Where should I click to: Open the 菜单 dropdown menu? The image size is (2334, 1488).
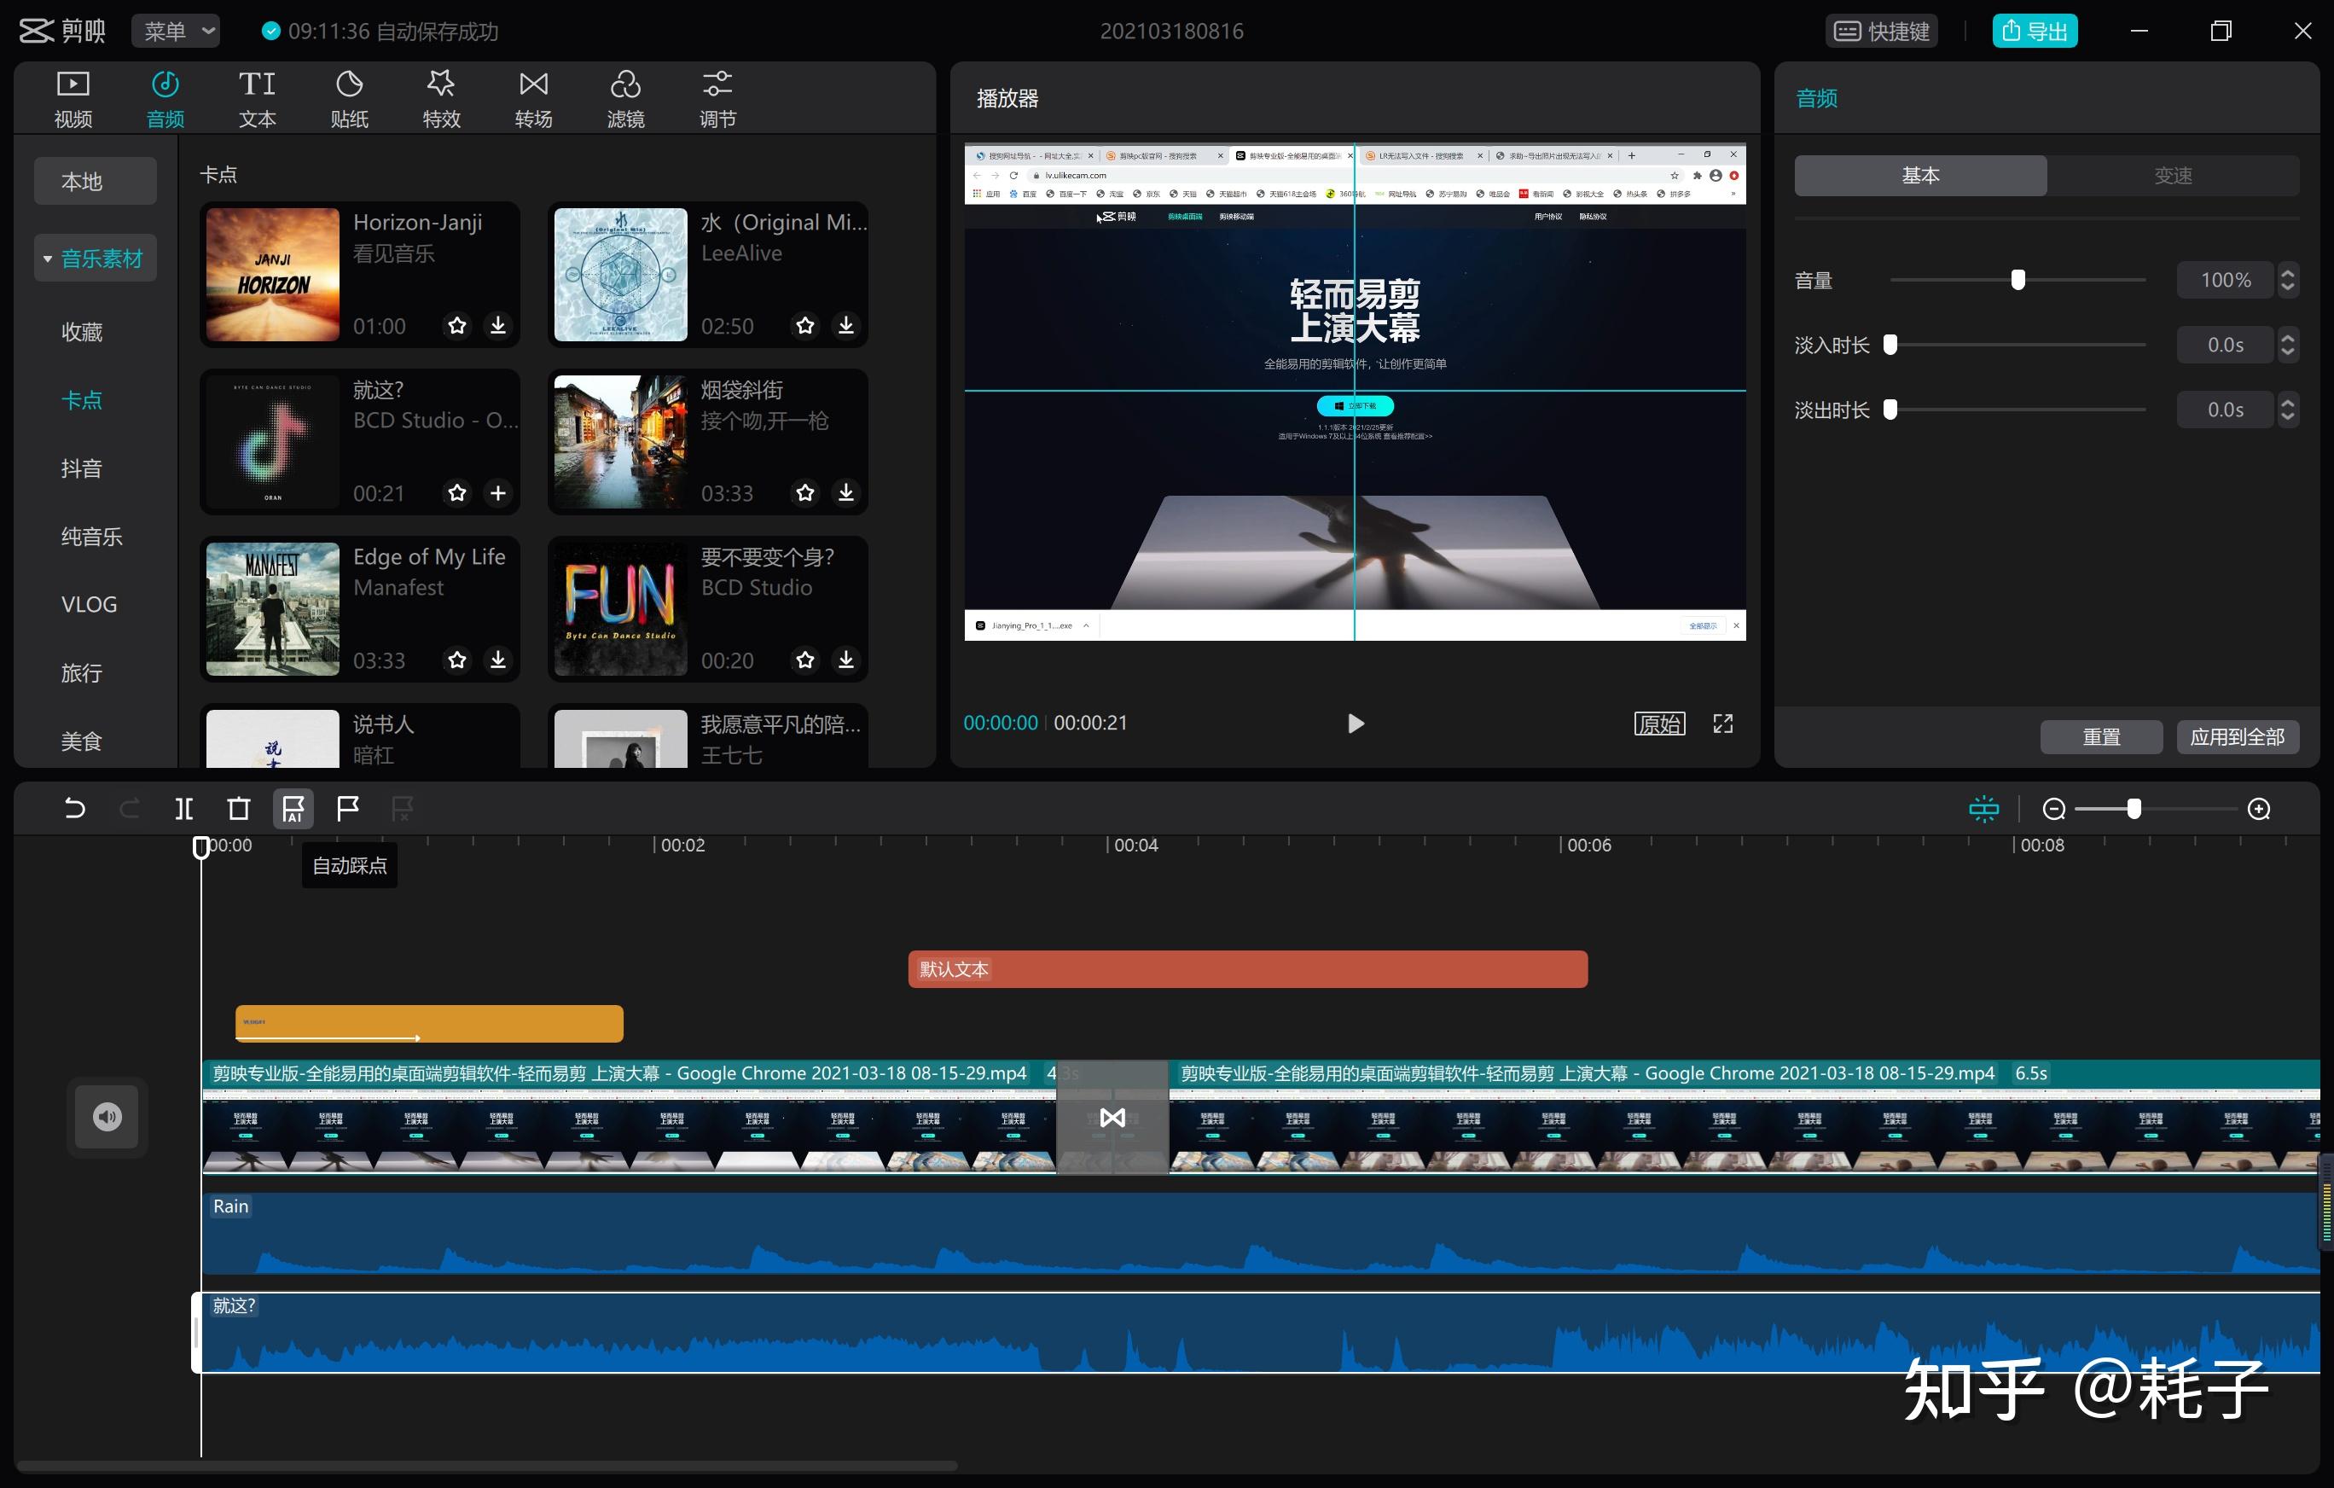[x=176, y=31]
